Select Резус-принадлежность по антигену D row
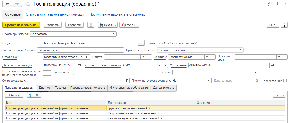292x123 pixels. pos(145,113)
